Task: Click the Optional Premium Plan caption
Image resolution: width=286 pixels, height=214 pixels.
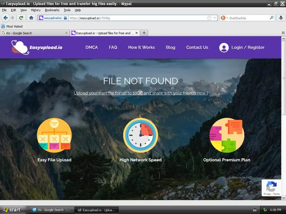Action: tap(227, 160)
